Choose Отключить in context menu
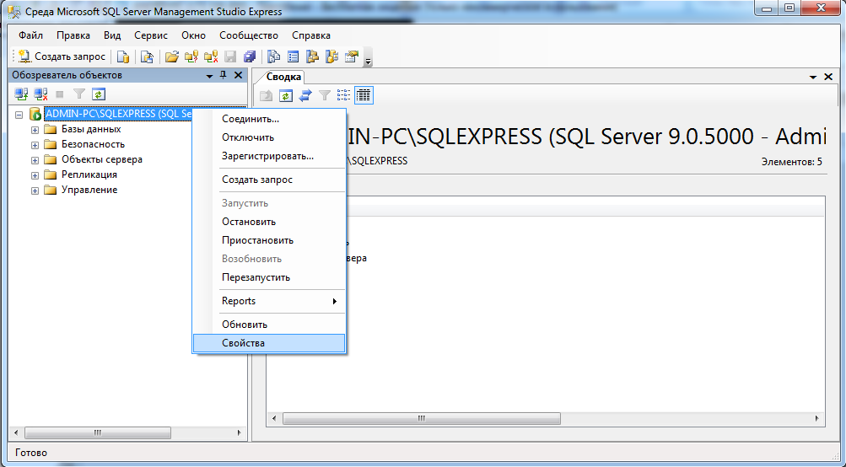The height and width of the screenshot is (467, 846). (x=269, y=137)
